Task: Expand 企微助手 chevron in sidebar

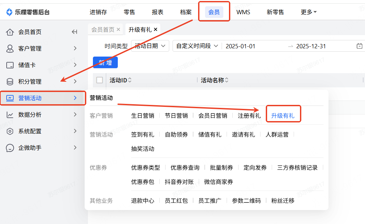Action: (75, 147)
